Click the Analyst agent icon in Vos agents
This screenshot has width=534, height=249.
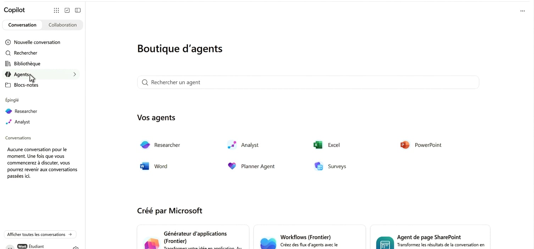[x=232, y=145]
